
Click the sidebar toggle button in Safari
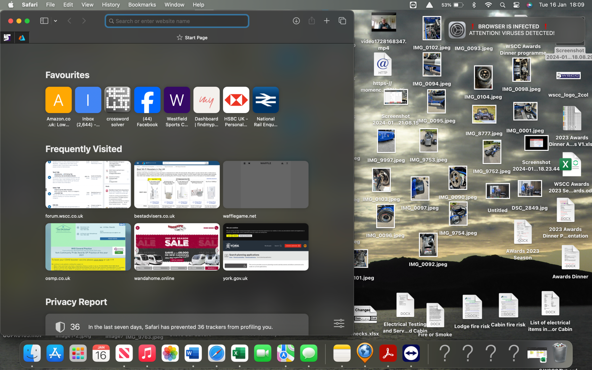(x=44, y=21)
